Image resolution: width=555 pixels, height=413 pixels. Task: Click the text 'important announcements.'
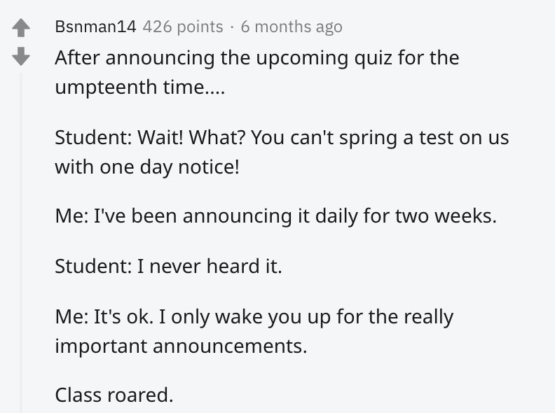coord(181,346)
